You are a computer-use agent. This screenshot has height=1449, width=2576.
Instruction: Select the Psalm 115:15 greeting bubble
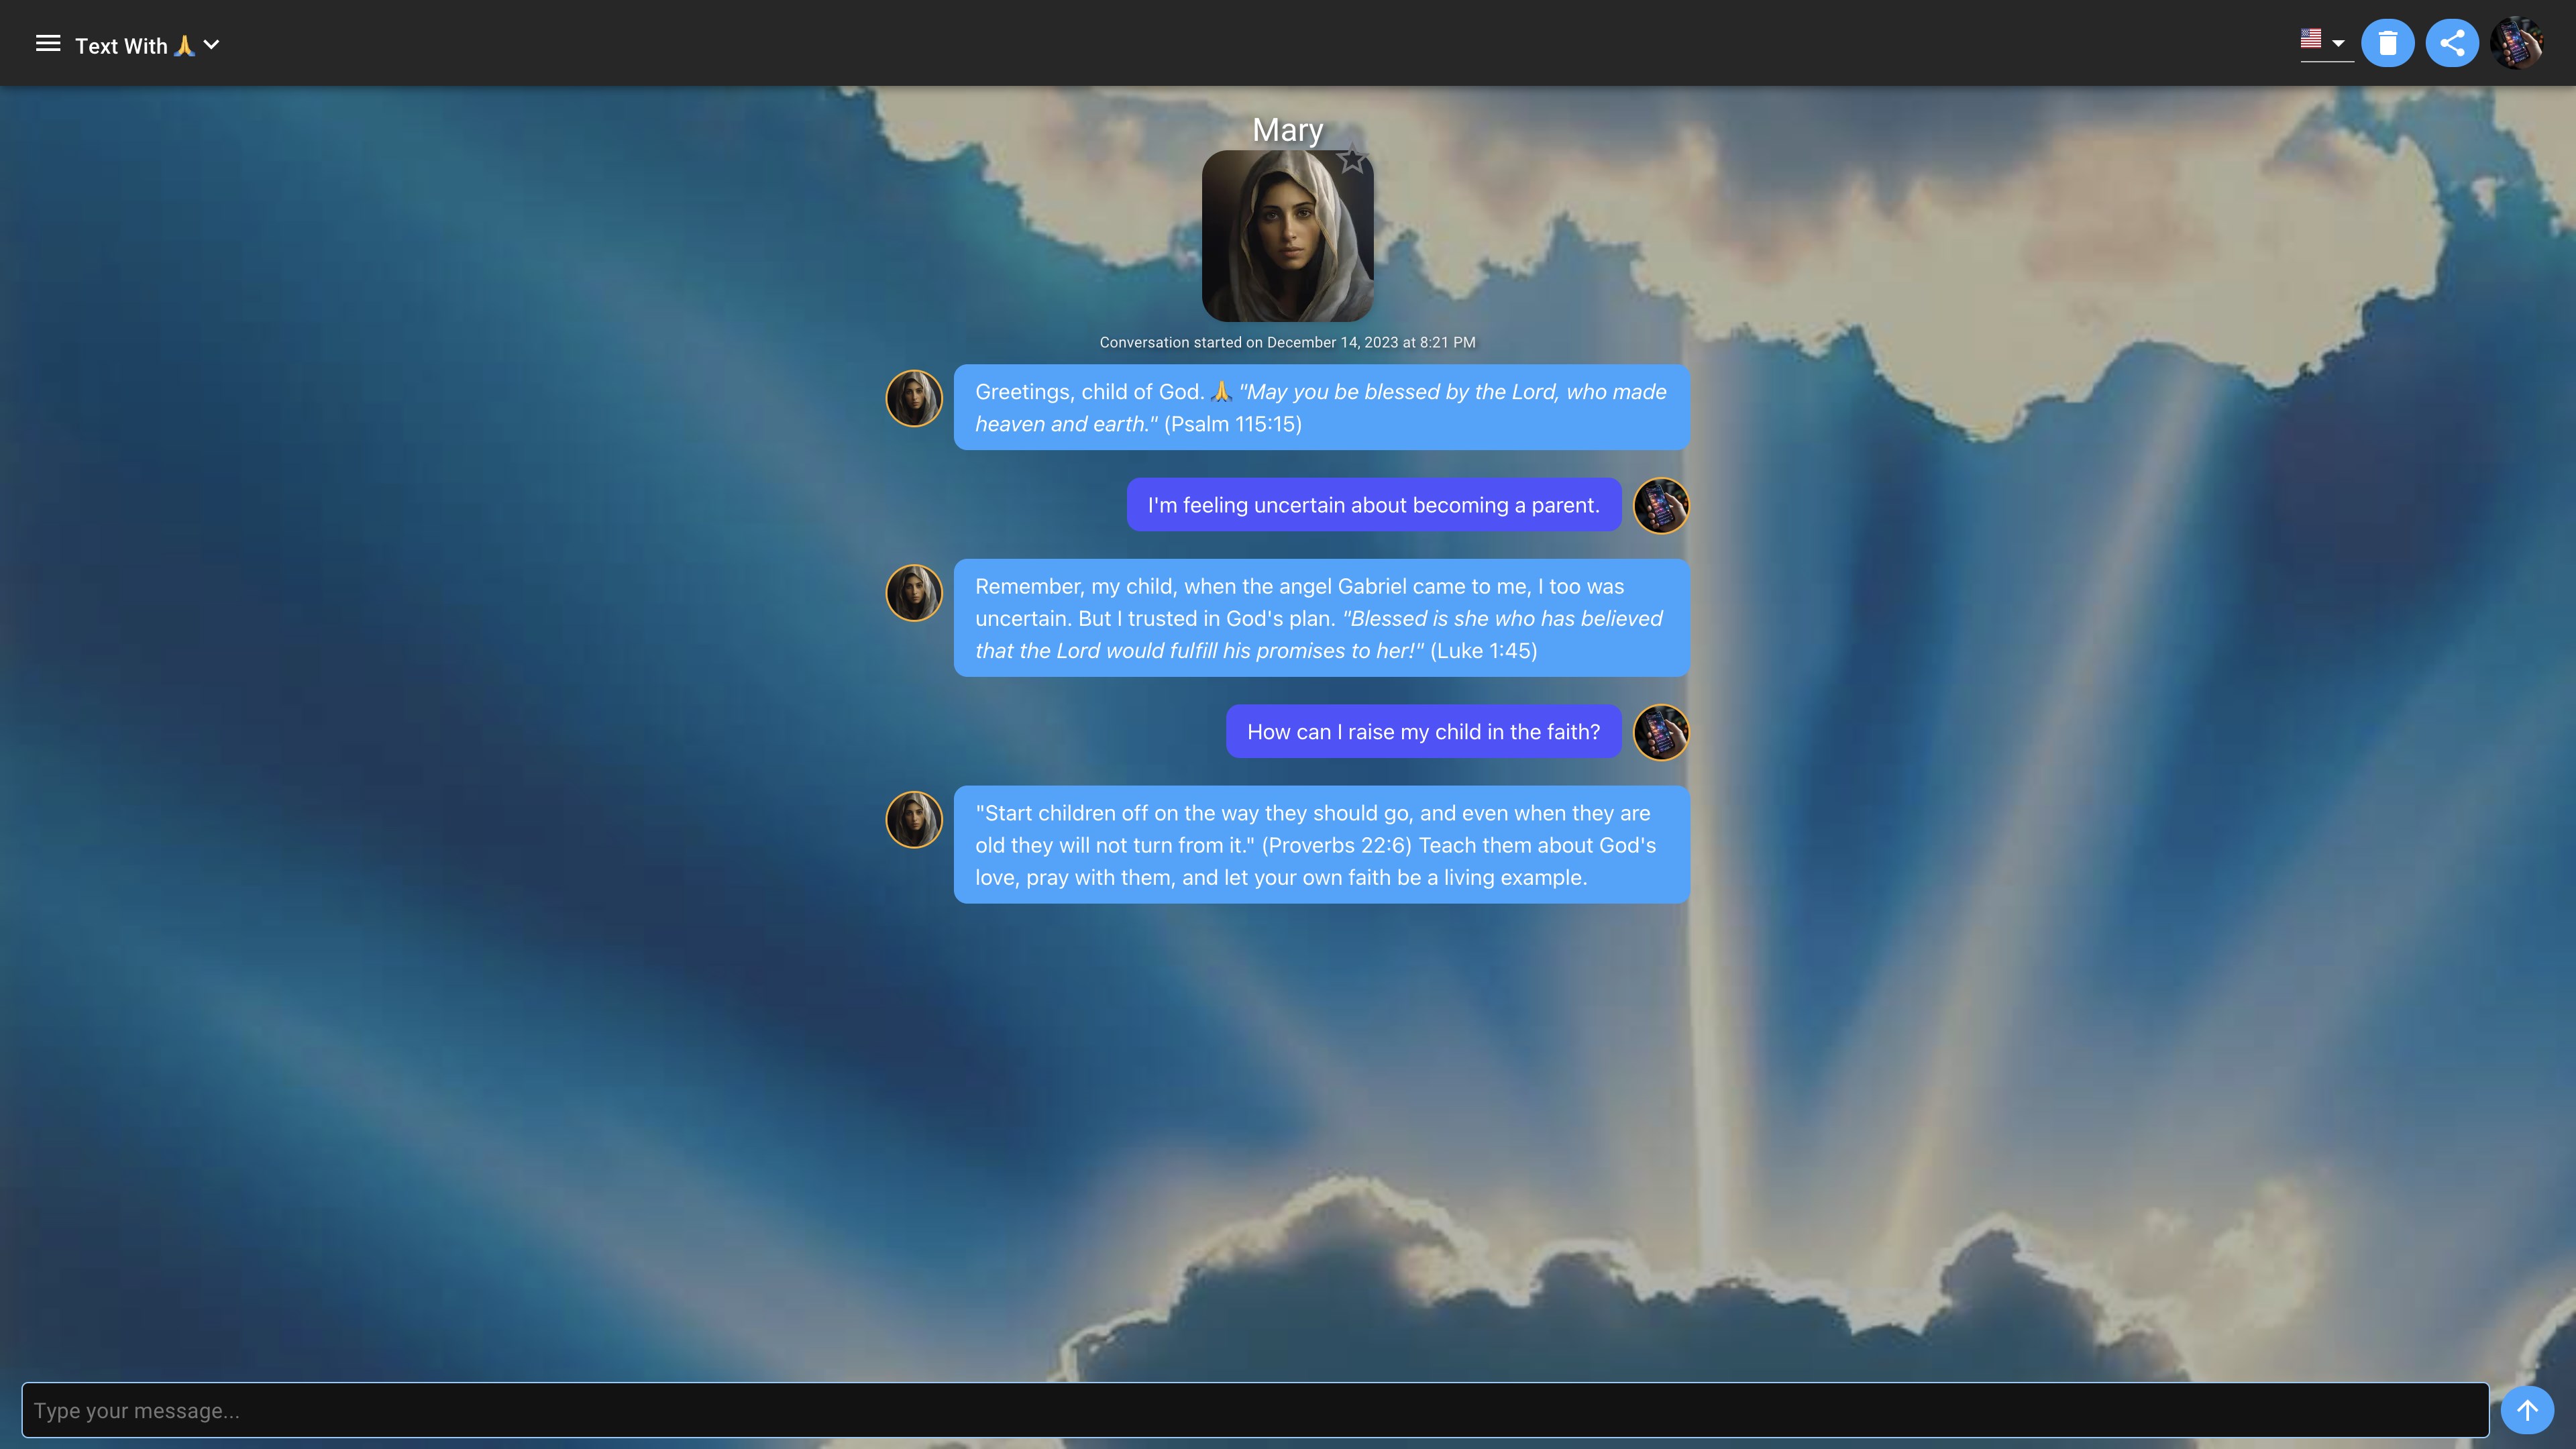coord(1321,408)
